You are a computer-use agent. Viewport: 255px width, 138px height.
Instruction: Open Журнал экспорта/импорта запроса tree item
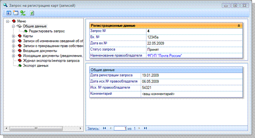point(51,61)
